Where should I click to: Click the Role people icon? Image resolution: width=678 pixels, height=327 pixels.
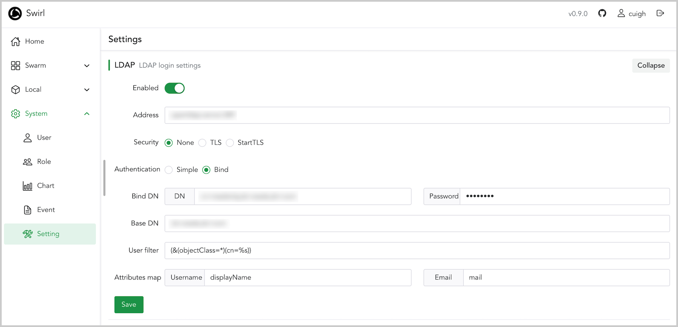[x=28, y=162]
